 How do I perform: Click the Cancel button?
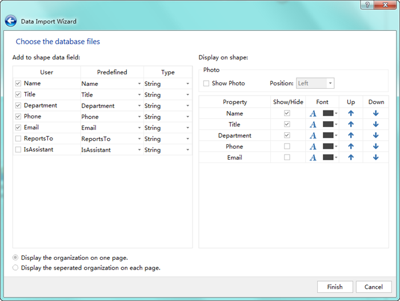point(374,287)
